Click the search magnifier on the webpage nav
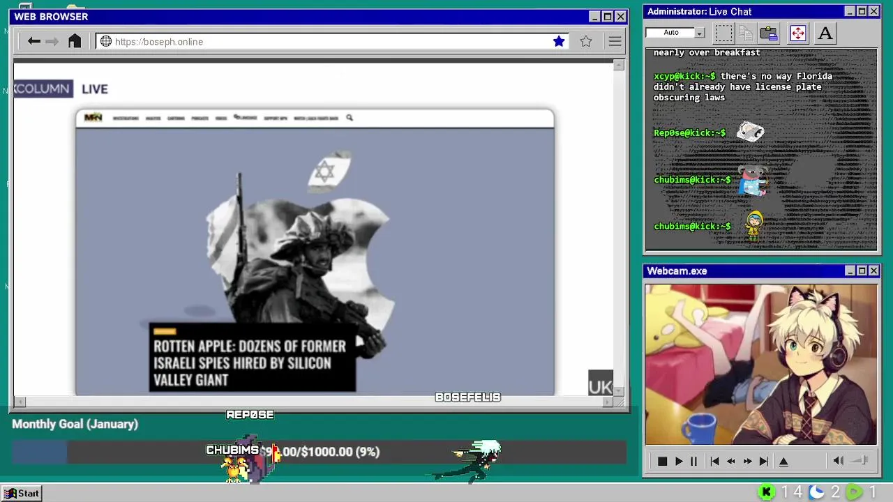Viewport: 893px width, 502px height. [x=350, y=118]
